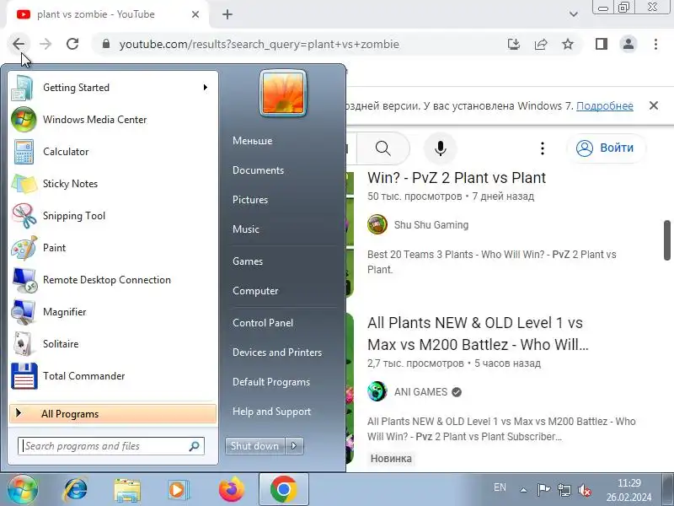
Task: Click the EN language indicator
Action: (500, 487)
